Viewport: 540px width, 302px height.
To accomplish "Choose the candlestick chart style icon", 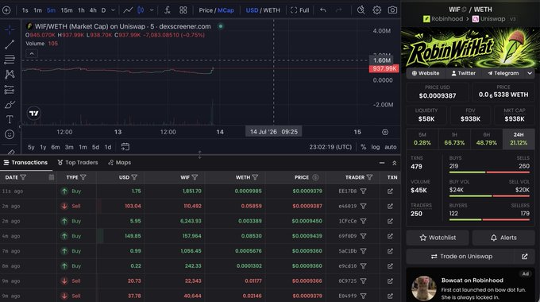I will 141,10.
